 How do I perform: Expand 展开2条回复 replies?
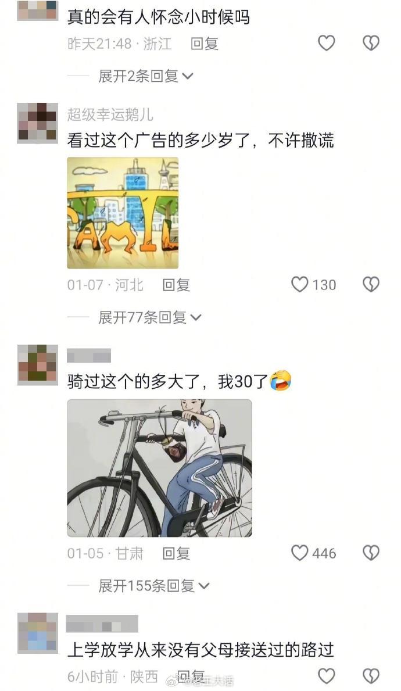pyautogui.click(x=146, y=76)
